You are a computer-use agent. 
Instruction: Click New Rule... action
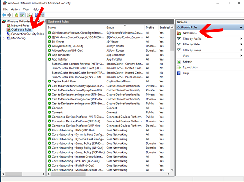tap(190, 33)
